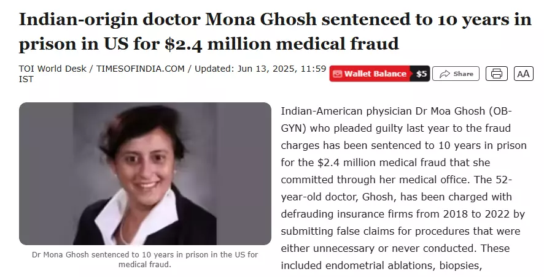
Task: Click the Share button text
Action: [x=463, y=74]
